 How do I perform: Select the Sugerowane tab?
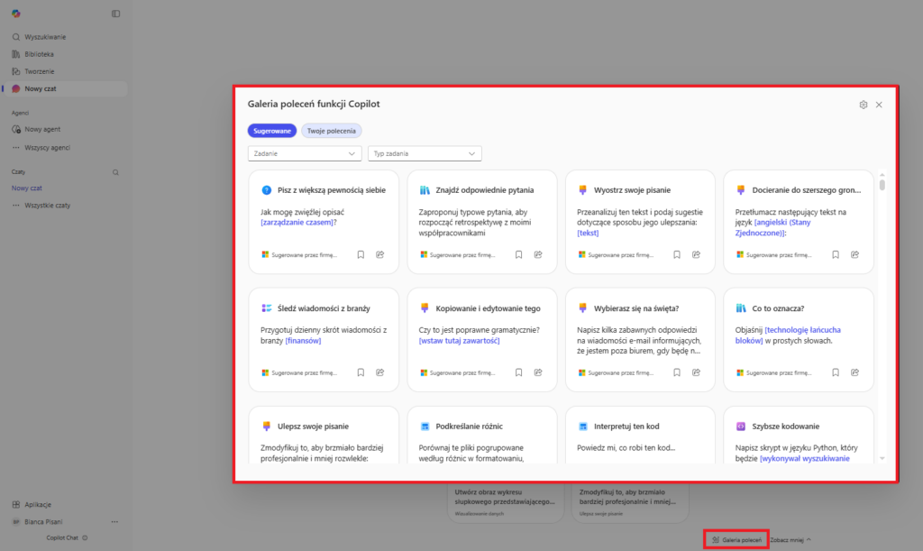(x=271, y=131)
